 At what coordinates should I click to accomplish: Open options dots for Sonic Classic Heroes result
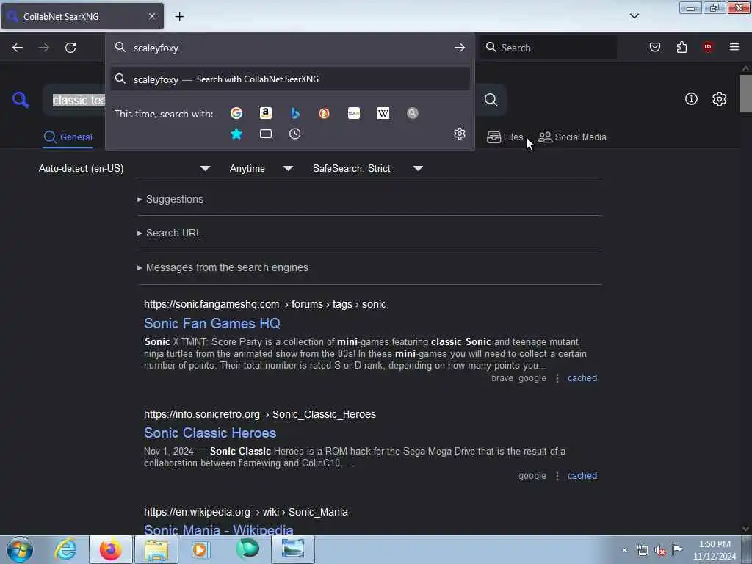pyautogui.click(x=557, y=476)
